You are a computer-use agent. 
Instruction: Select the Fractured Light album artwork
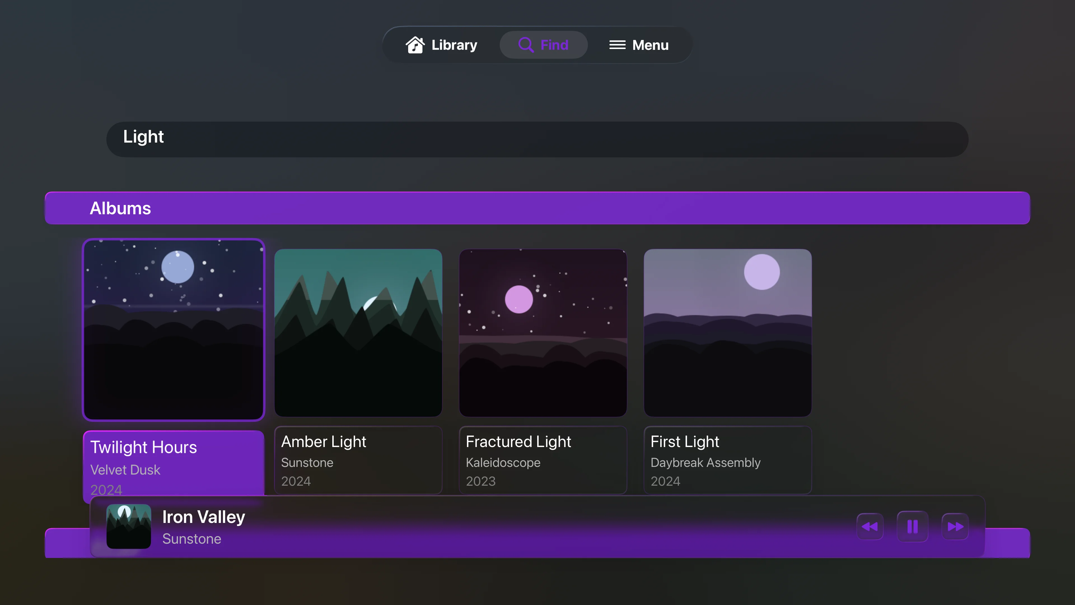(543, 333)
